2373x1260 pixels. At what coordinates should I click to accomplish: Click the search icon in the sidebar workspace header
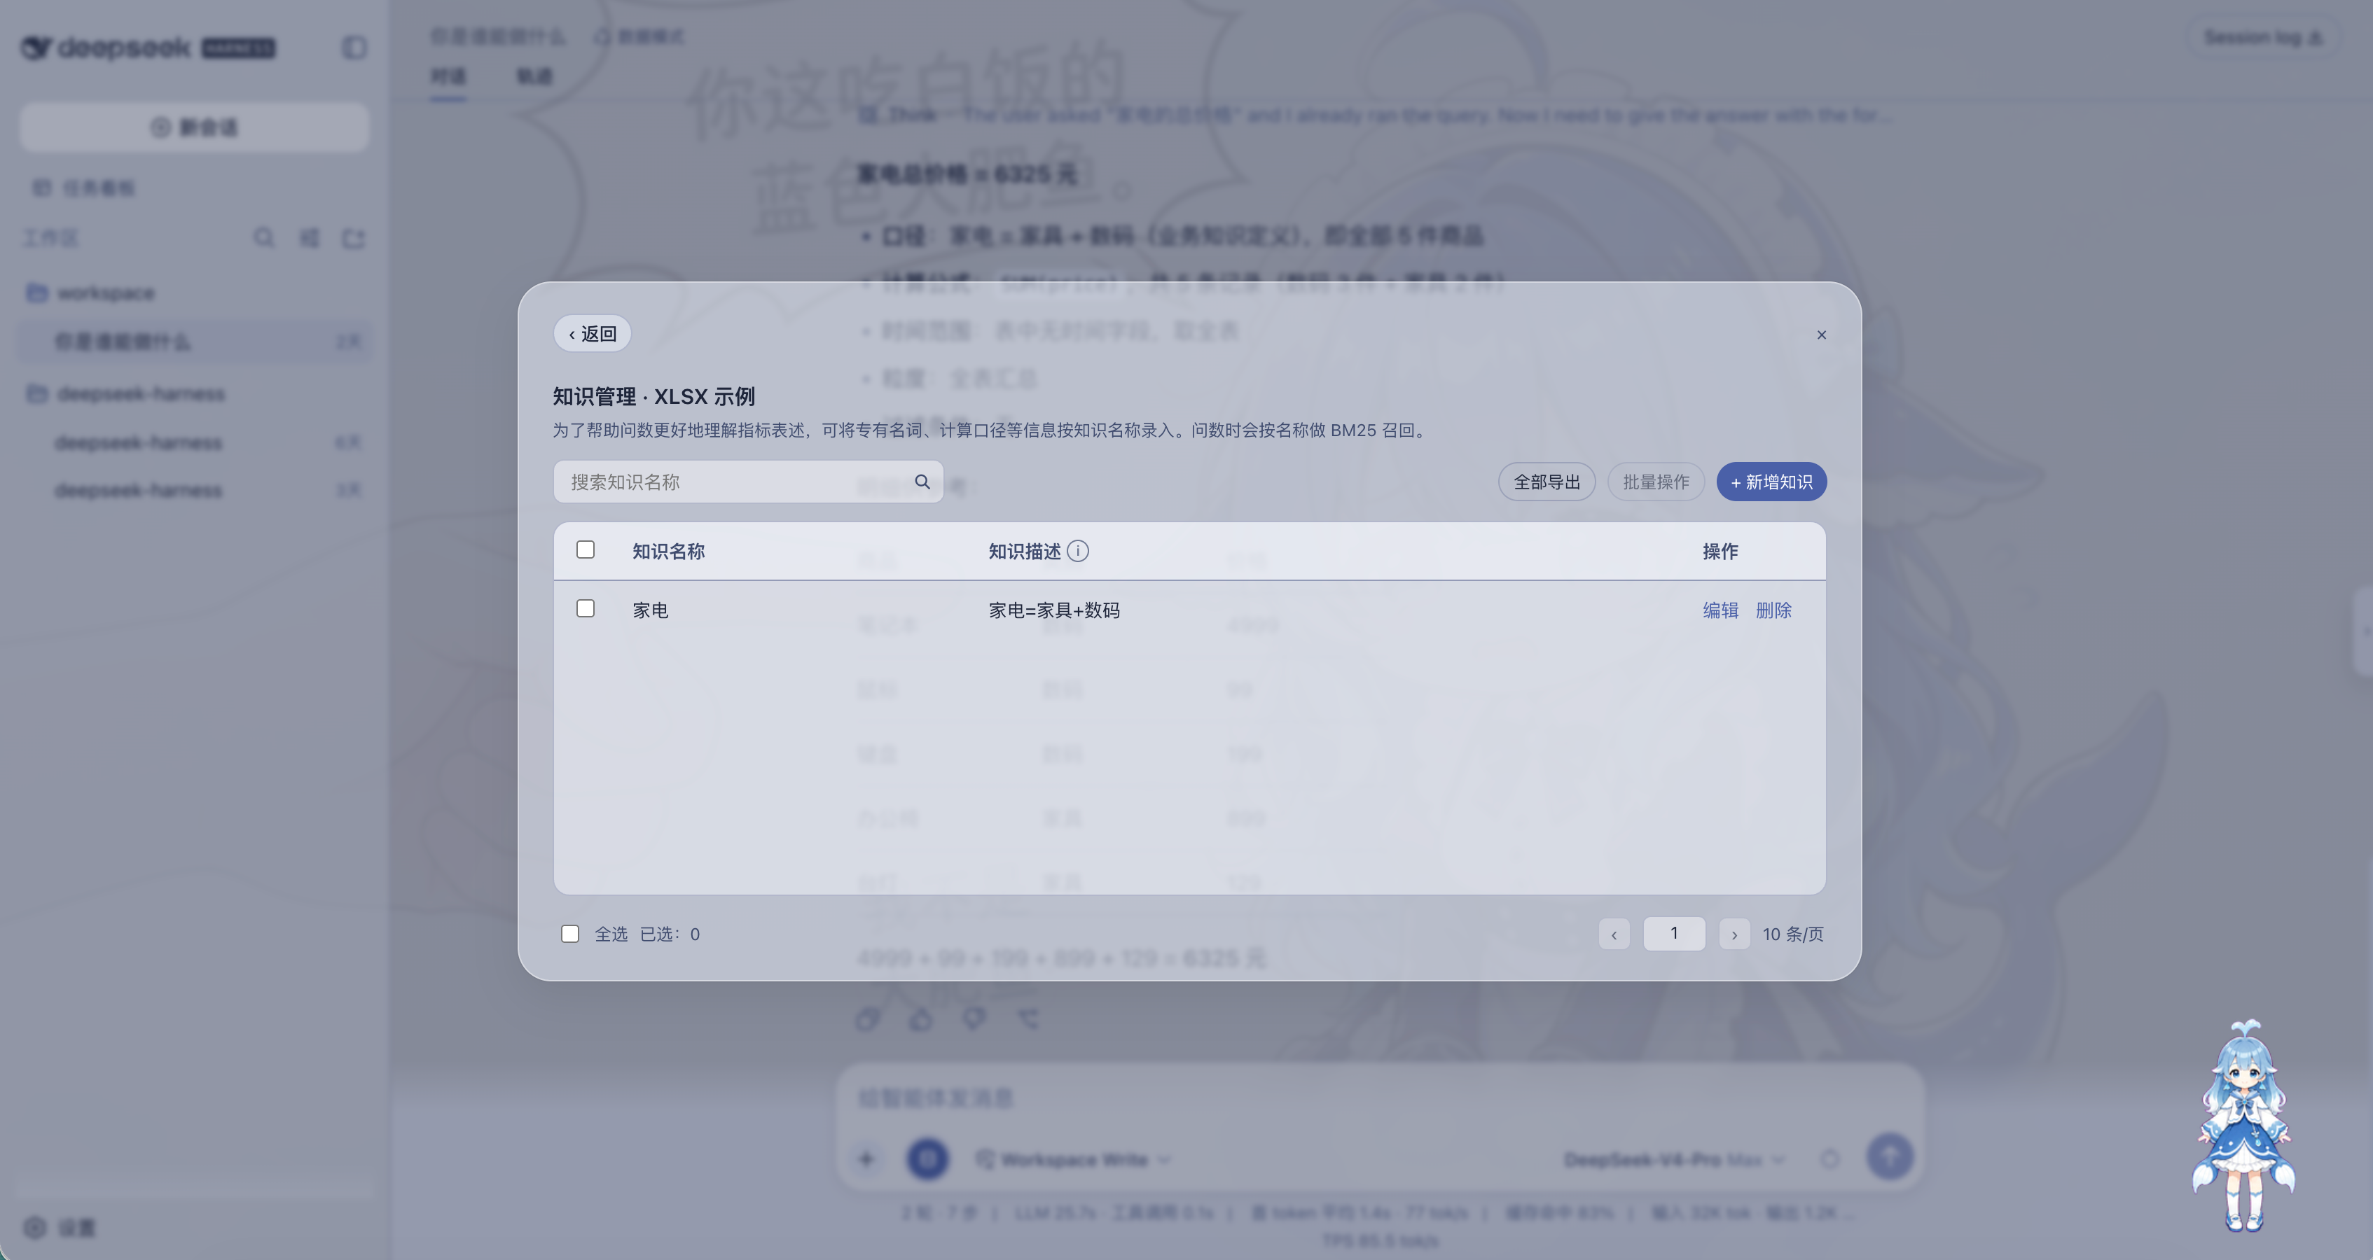[264, 239]
